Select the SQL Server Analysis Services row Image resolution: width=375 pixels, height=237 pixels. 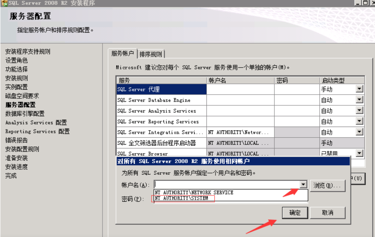[x=162, y=111]
